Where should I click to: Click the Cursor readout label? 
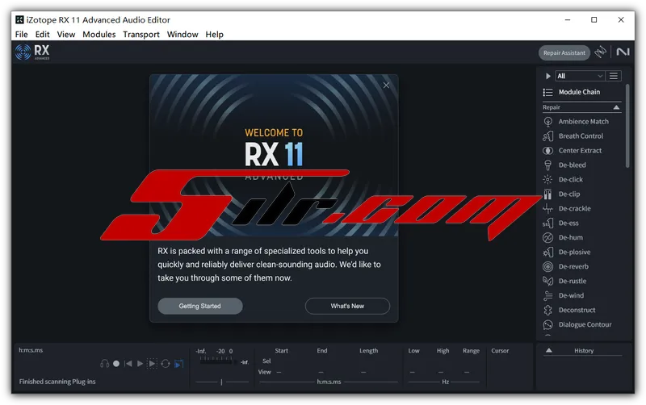click(x=500, y=351)
